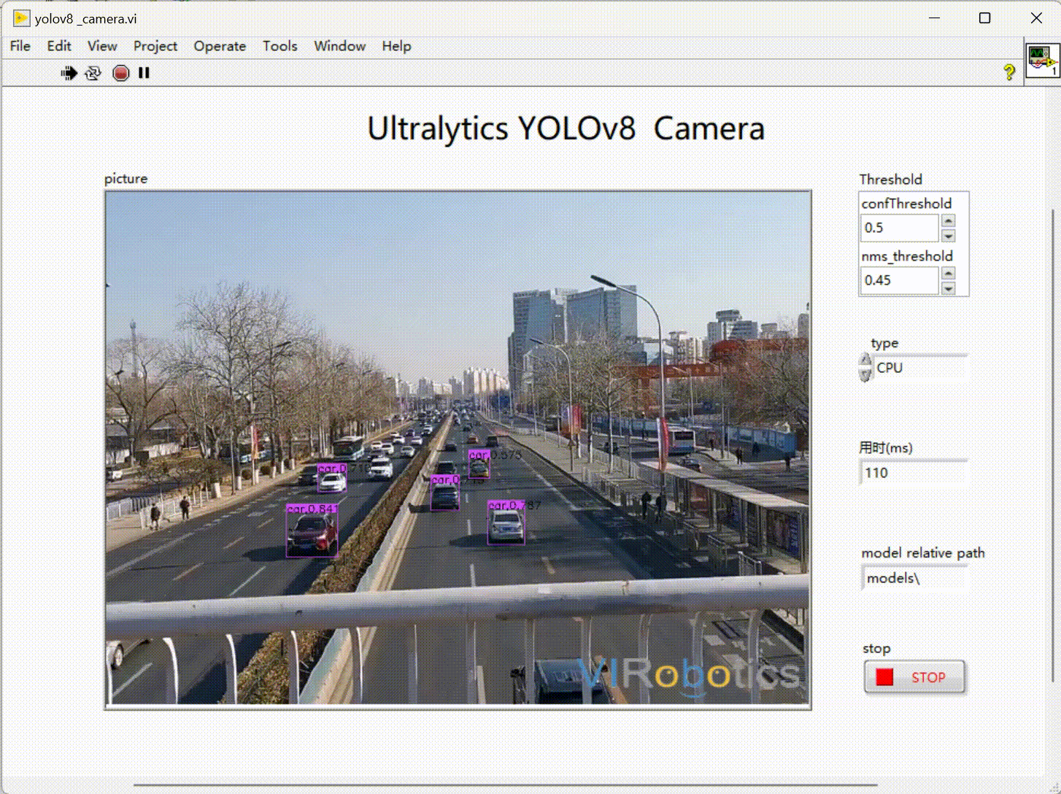Image resolution: width=1061 pixels, height=794 pixels.
Task: Click the LabVIEW title bar icon
Action: click(x=21, y=18)
